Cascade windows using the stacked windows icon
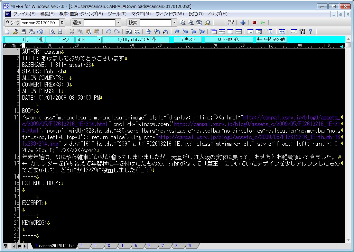The width and height of the screenshot is (354, 252). pyautogui.click(x=214, y=31)
